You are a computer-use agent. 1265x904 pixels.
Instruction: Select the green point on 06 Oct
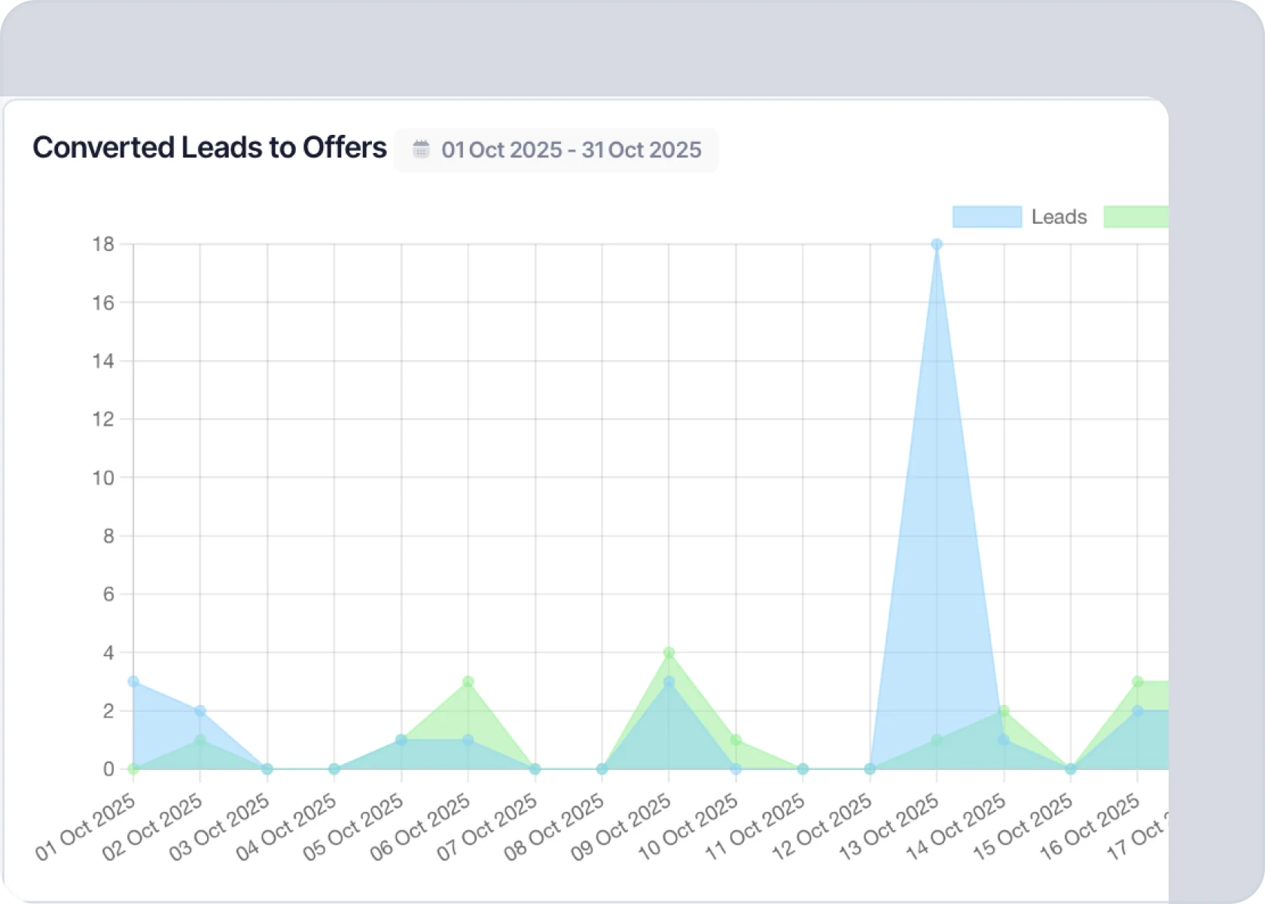tap(468, 682)
